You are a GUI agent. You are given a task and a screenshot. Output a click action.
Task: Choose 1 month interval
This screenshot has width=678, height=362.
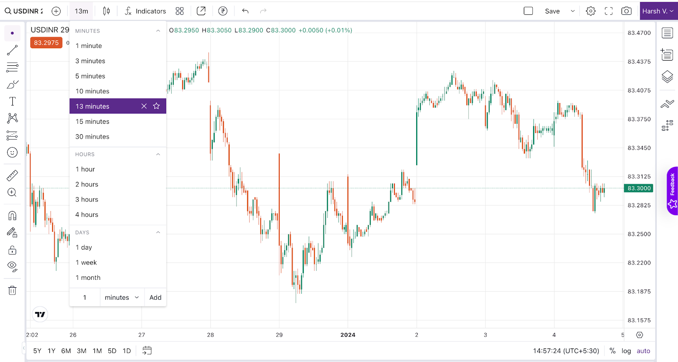coord(118,278)
